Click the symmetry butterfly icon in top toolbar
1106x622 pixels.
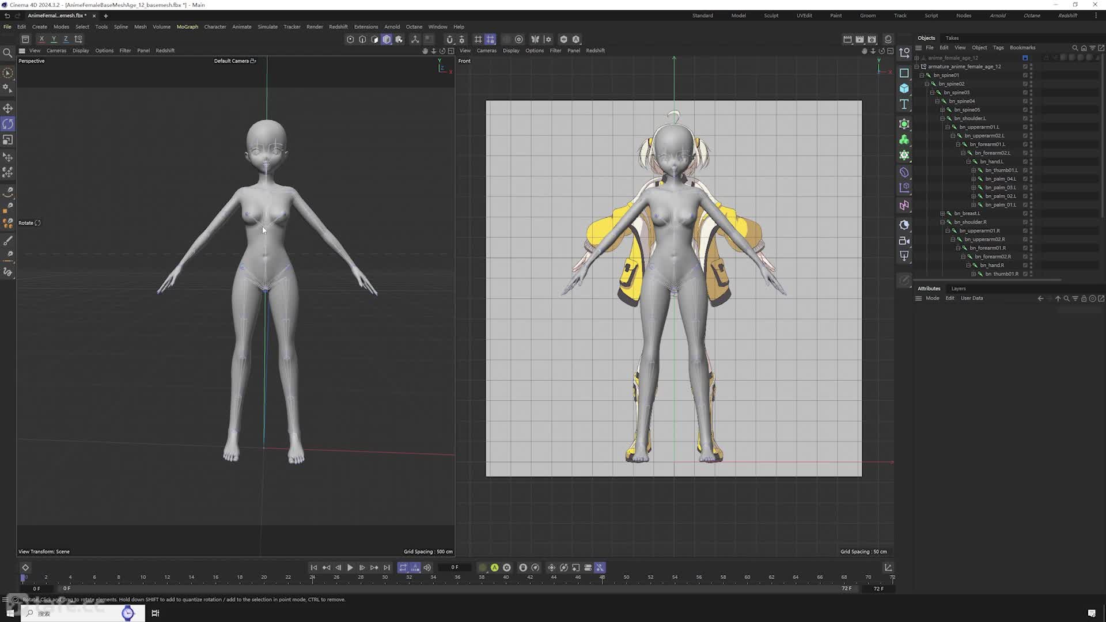[535, 39]
